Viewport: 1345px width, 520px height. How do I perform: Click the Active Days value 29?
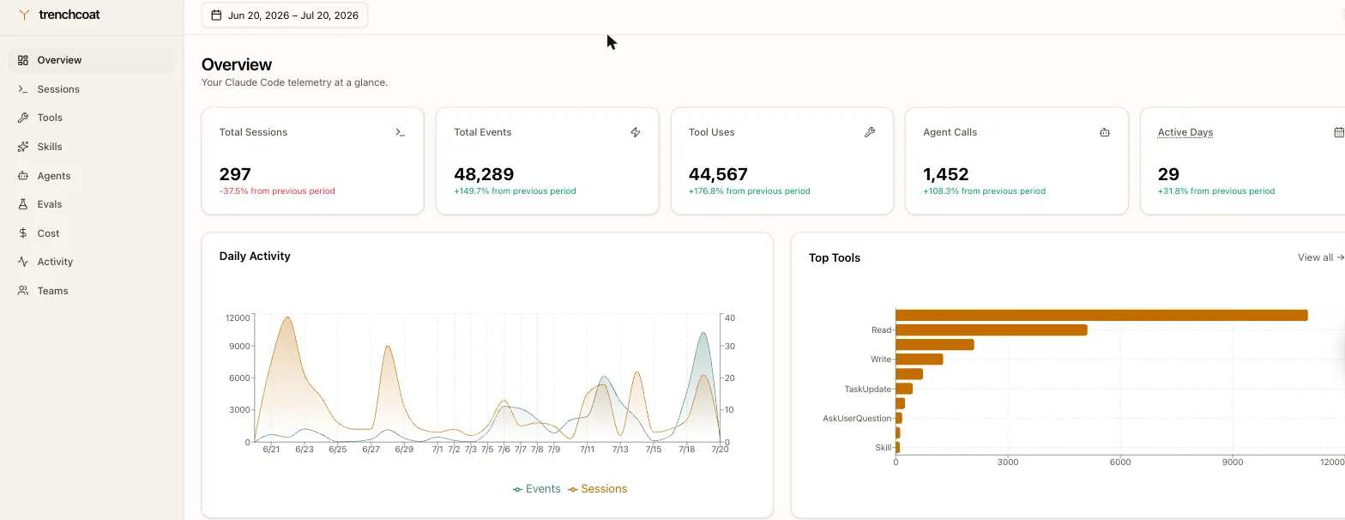coord(1168,174)
